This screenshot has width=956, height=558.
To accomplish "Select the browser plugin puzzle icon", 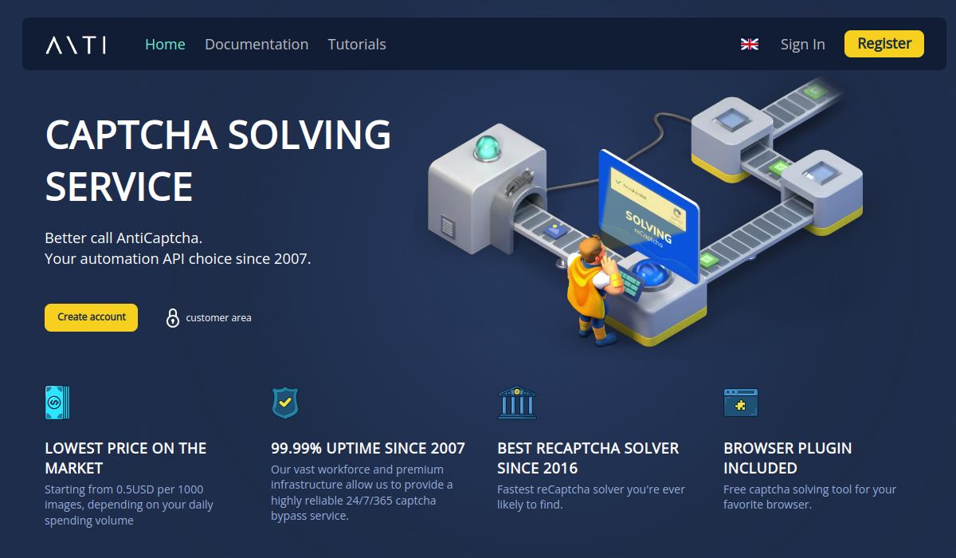I will [741, 403].
